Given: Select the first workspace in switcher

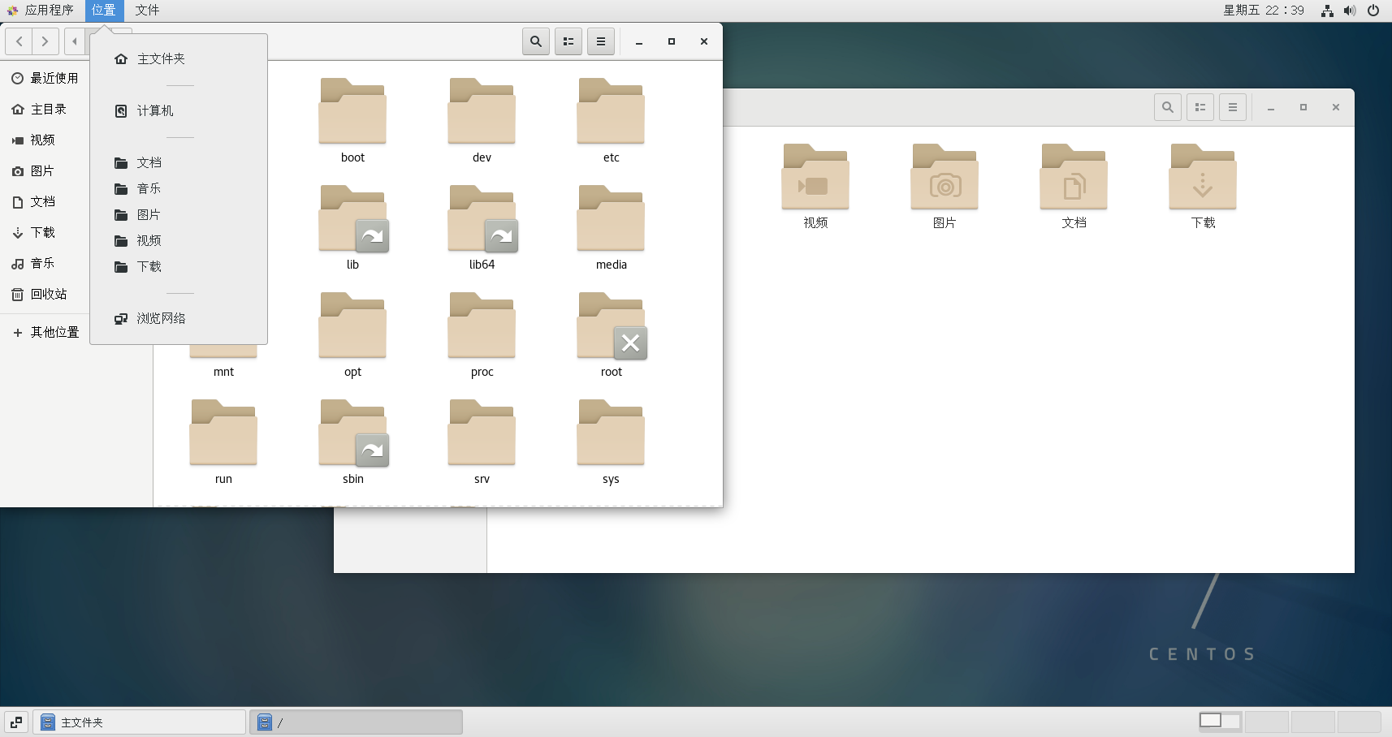Looking at the screenshot, I should pyautogui.click(x=1220, y=721).
